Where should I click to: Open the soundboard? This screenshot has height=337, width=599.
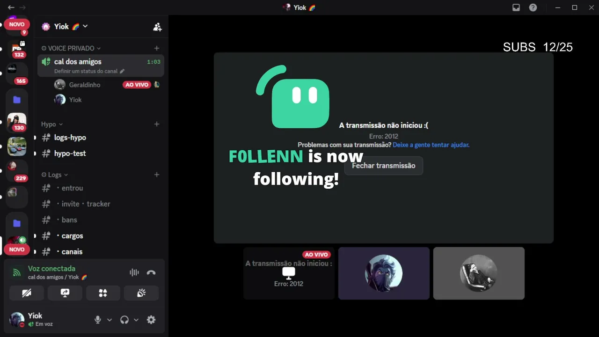pyautogui.click(x=141, y=293)
